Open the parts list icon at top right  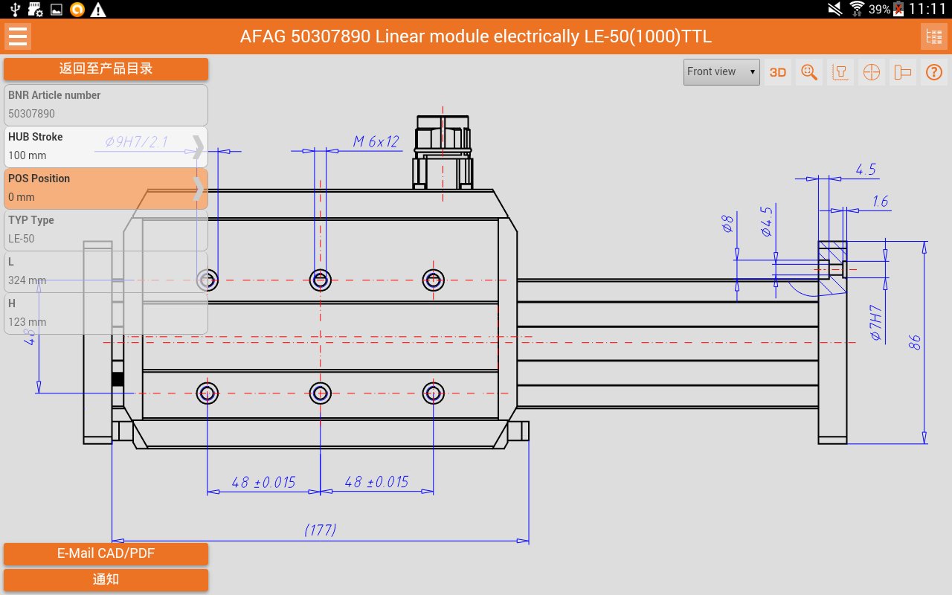coord(933,36)
